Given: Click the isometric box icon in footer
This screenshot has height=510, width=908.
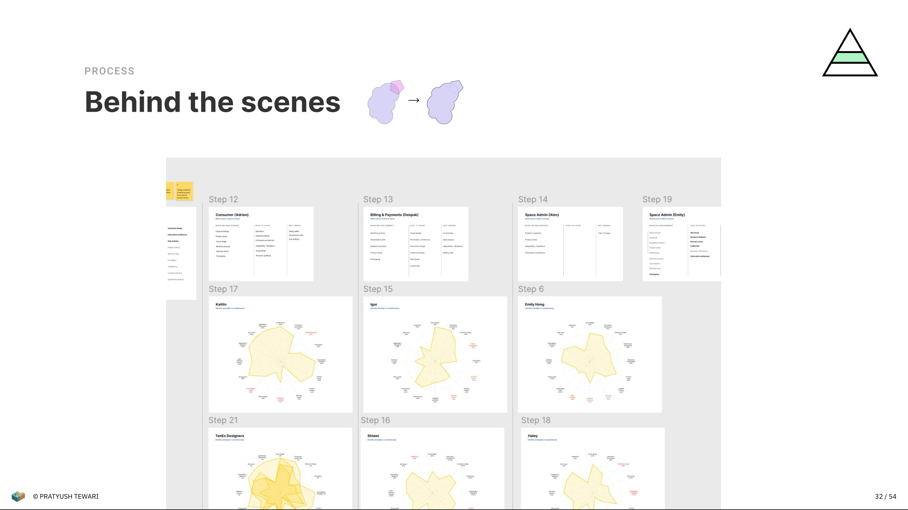Looking at the screenshot, I should click(18, 496).
